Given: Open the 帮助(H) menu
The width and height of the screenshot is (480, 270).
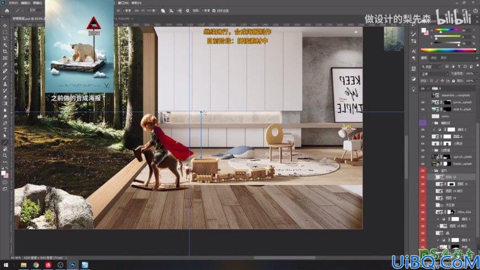Looking at the screenshot, I should [136, 3].
